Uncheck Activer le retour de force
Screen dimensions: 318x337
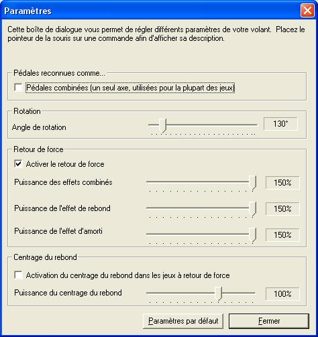pyautogui.click(x=18, y=163)
